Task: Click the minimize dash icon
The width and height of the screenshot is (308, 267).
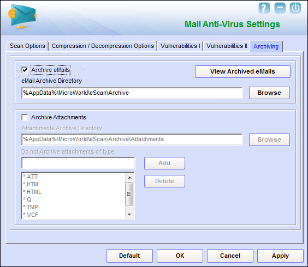Action: [x=280, y=8]
